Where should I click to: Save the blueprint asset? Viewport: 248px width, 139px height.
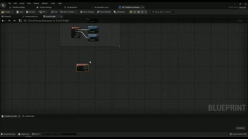click(x=20, y=12)
